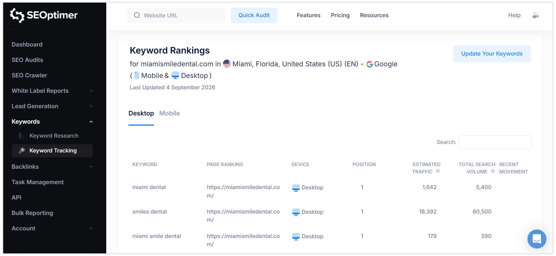Screen dimensions: 556x256
Task: Expand Lead Generation chevron
Action: pos(91,106)
